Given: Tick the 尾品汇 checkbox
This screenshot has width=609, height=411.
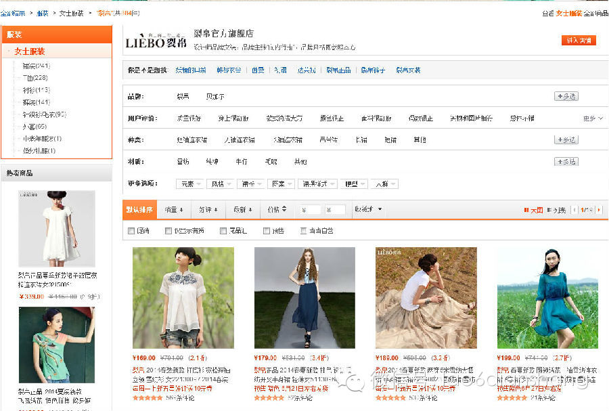Looking at the screenshot, I should coord(223,231).
